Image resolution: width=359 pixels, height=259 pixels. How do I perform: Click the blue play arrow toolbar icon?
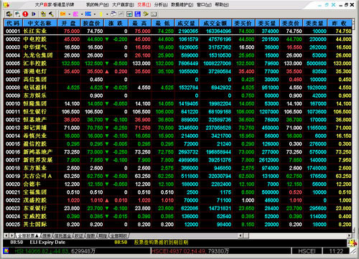click(x=34, y=14)
